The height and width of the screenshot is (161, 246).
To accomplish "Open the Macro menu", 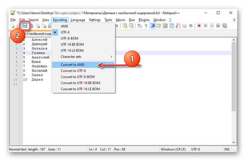I will (x=120, y=20).
